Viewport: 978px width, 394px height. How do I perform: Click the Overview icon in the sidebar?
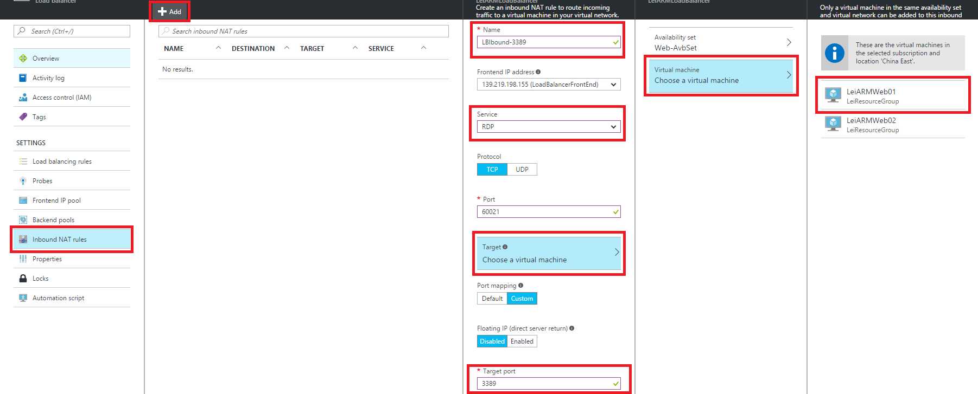[23, 58]
